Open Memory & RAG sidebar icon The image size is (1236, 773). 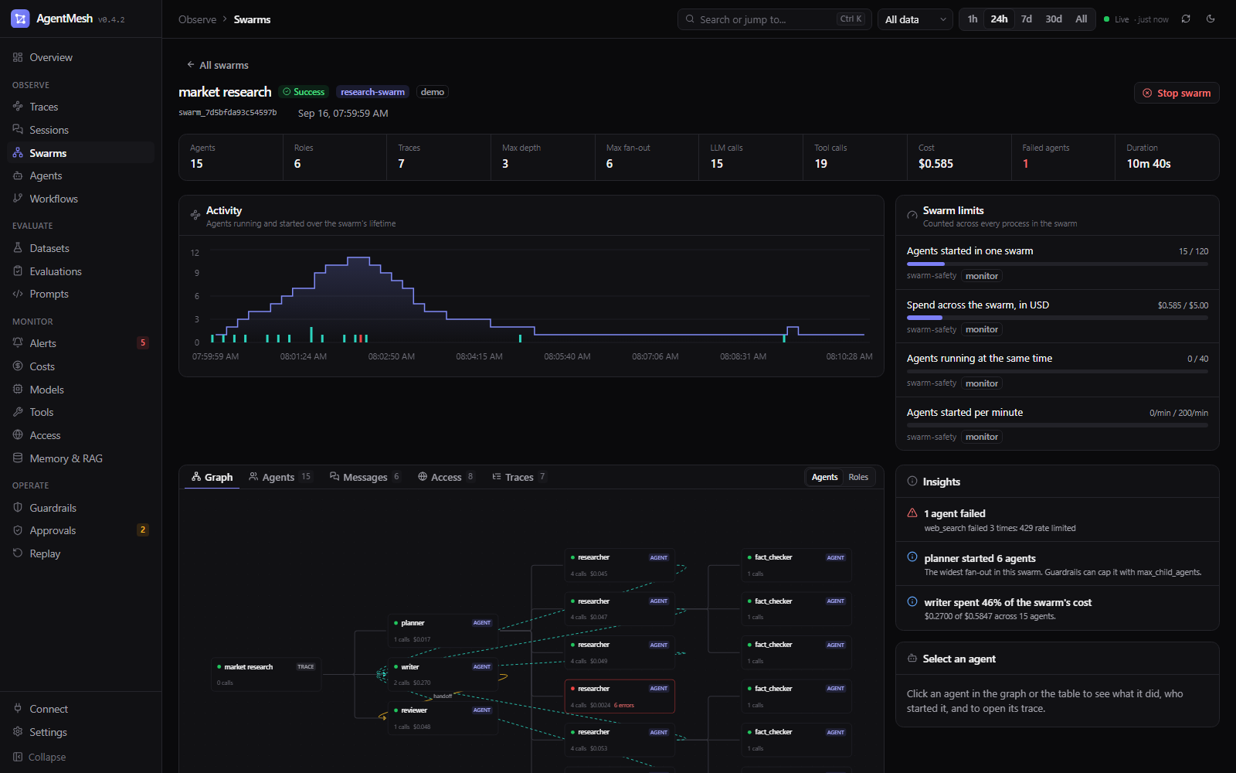18,458
